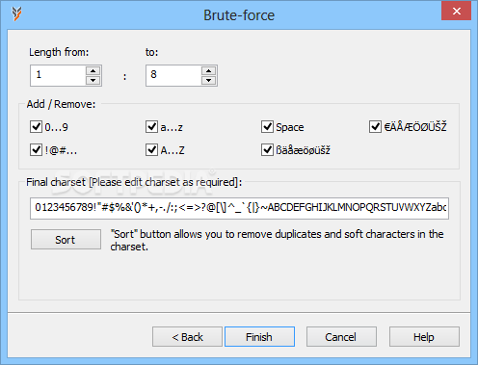Toggle the a...z lowercase checkbox
This screenshot has height=365, width=478.
(x=151, y=127)
